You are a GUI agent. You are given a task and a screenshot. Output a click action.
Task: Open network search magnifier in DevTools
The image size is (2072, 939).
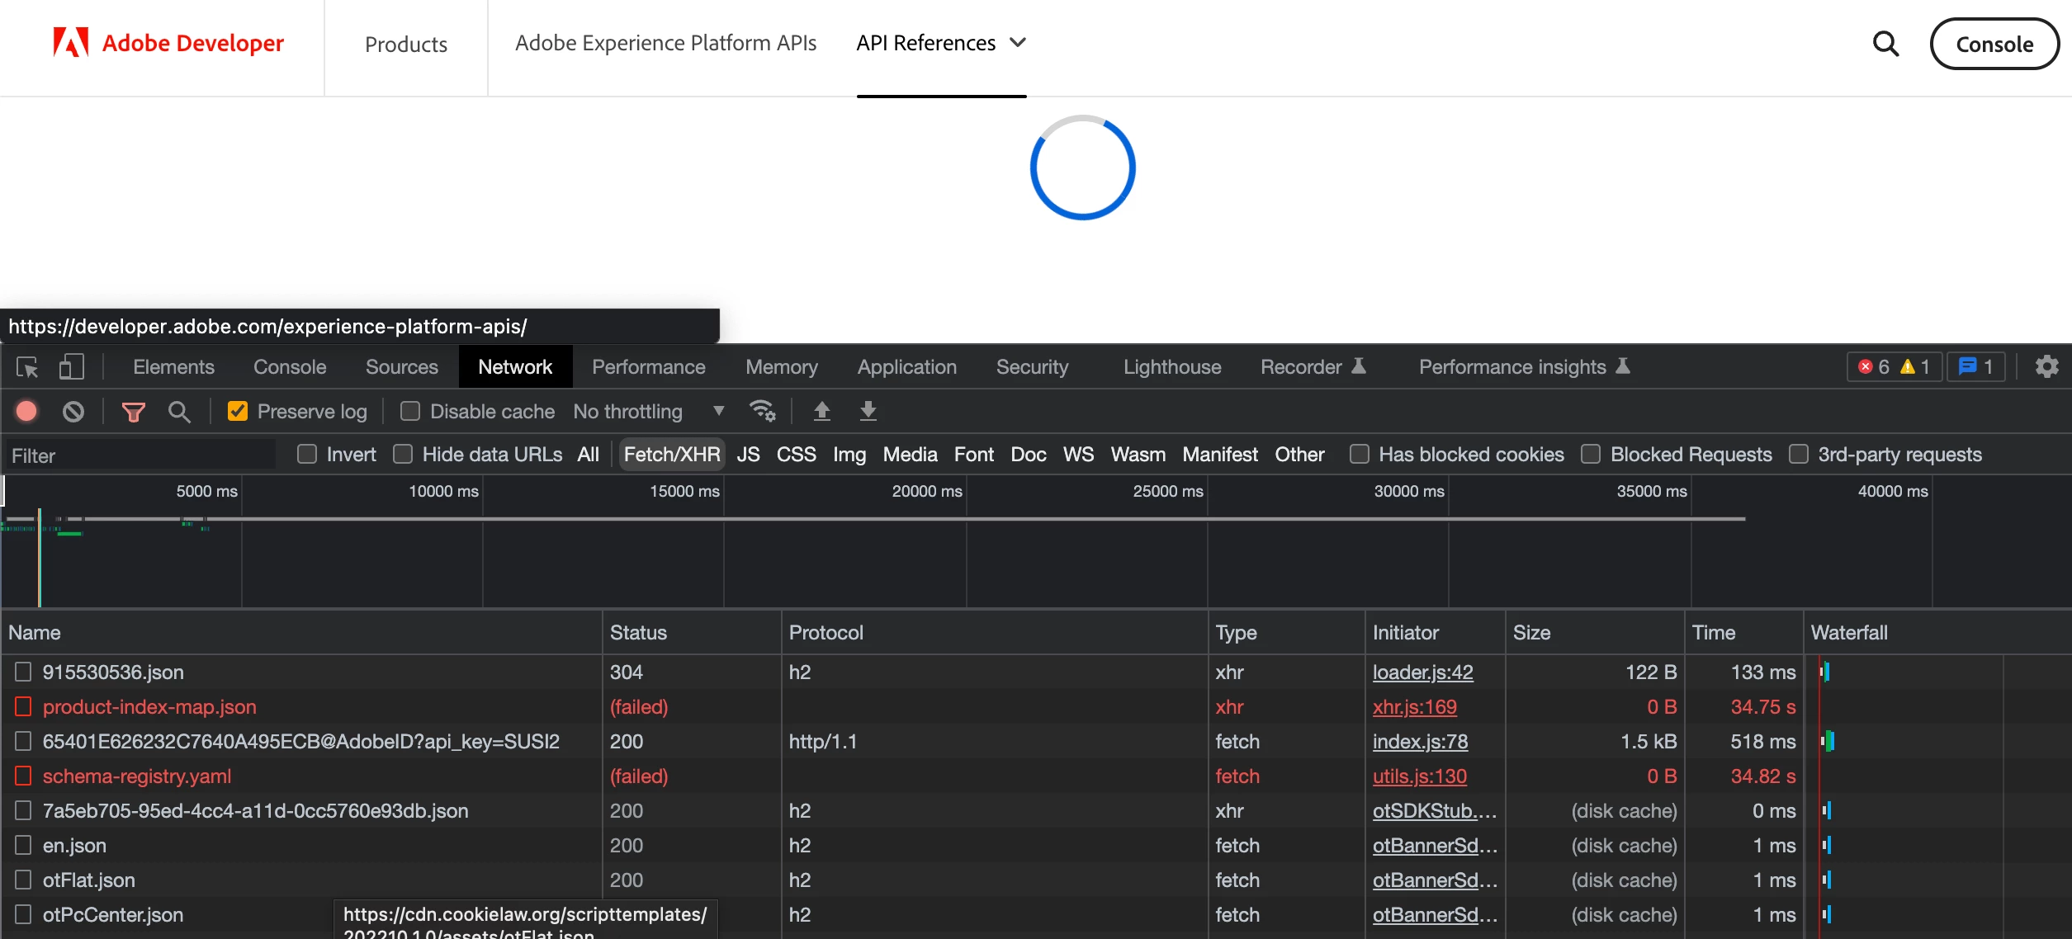tap(179, 411)
